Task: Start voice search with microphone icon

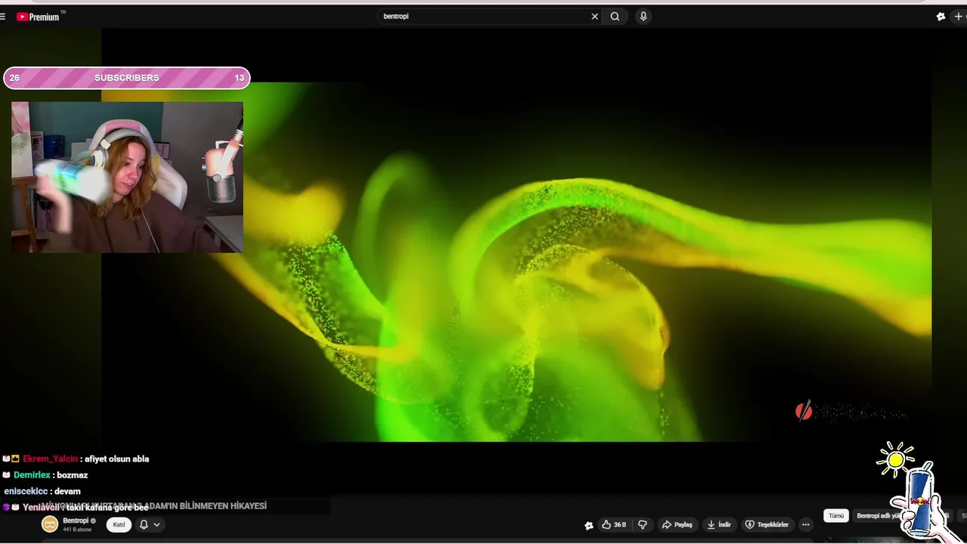Action: coord(643,16)
